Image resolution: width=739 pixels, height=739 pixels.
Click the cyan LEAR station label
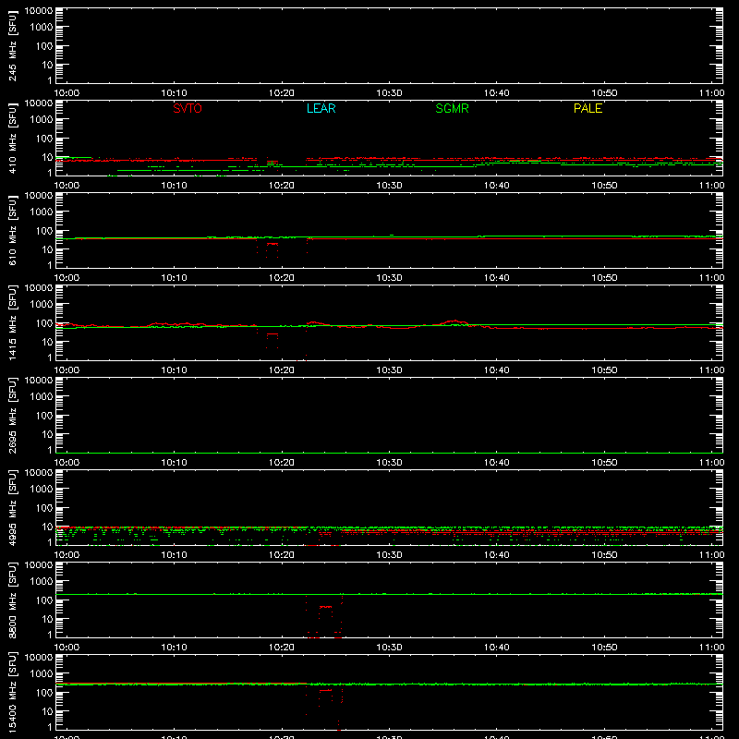pyautogui.click(x=321, y=108)
